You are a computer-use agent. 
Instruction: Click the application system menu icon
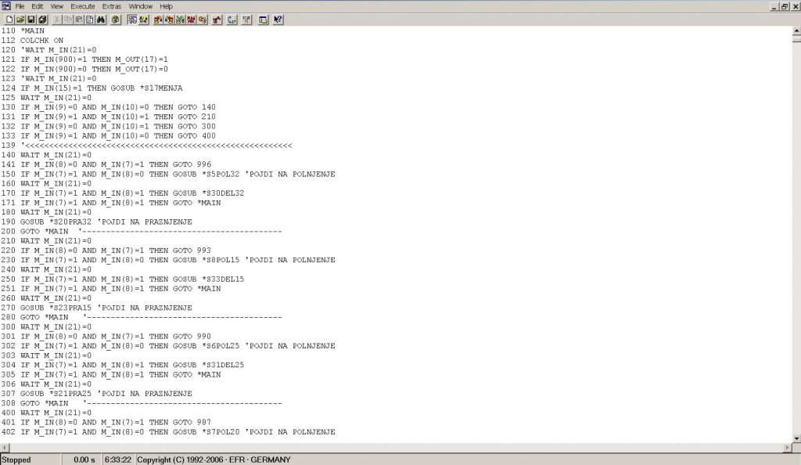pos(5,6)
